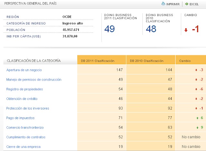Screen dimensions: 206x151
Task: Select Cierre de una empresa category
Action: [23, 147]
